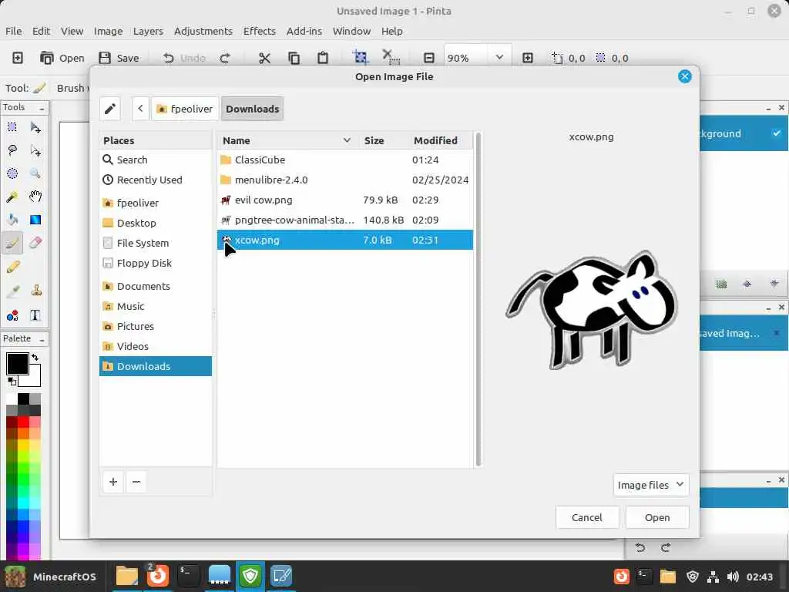
Task: Click the taskbar volume icon
Action: point(733,577)
